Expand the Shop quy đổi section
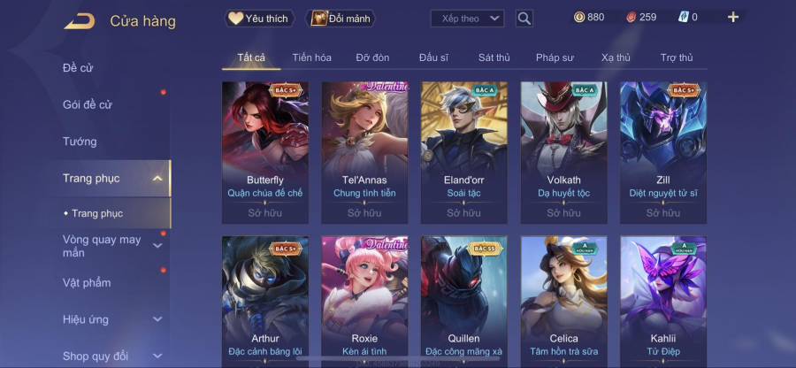The height and width of the screenshot is (368, 796). [x=158, y=356]
